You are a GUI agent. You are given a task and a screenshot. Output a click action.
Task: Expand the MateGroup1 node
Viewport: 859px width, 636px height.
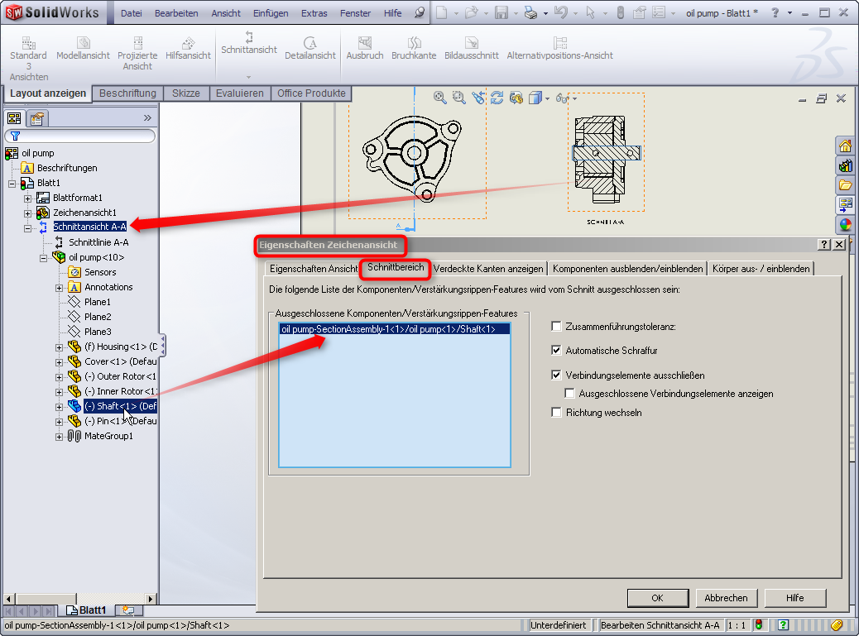coord(59,437)
